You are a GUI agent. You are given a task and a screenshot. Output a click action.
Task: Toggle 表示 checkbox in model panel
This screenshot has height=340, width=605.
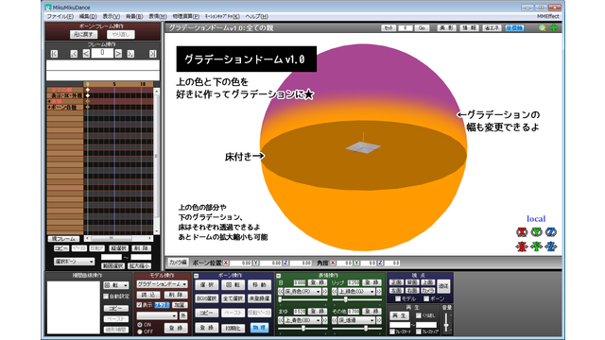click(139, 305)
